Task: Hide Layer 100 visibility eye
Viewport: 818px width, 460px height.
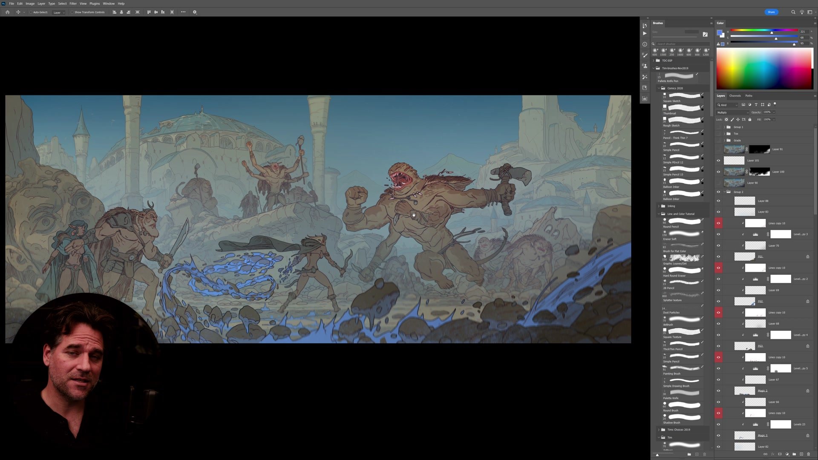Action: pos(719,172)
